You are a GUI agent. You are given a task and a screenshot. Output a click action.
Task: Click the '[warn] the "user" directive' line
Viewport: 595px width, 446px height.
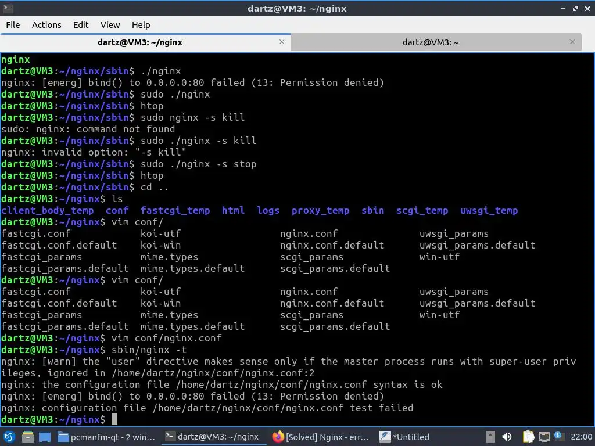(x=288, y=361)
